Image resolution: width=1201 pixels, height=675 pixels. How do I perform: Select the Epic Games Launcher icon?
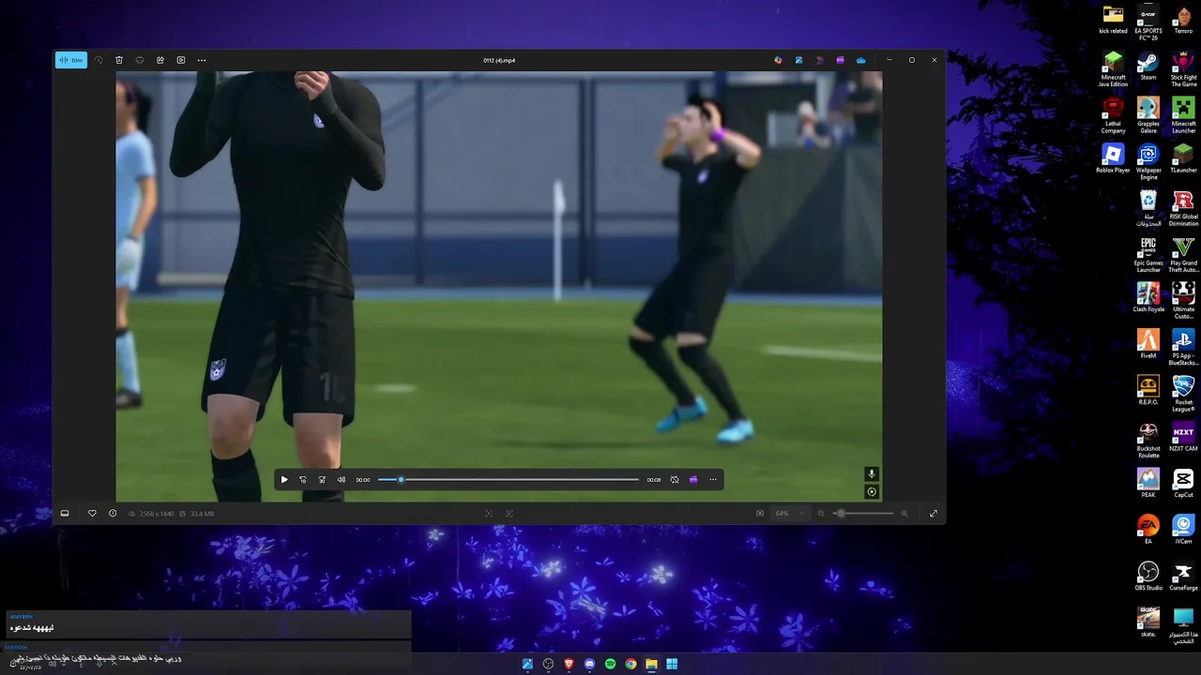1148,255
